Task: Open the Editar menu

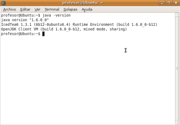Action: point(25,9)
